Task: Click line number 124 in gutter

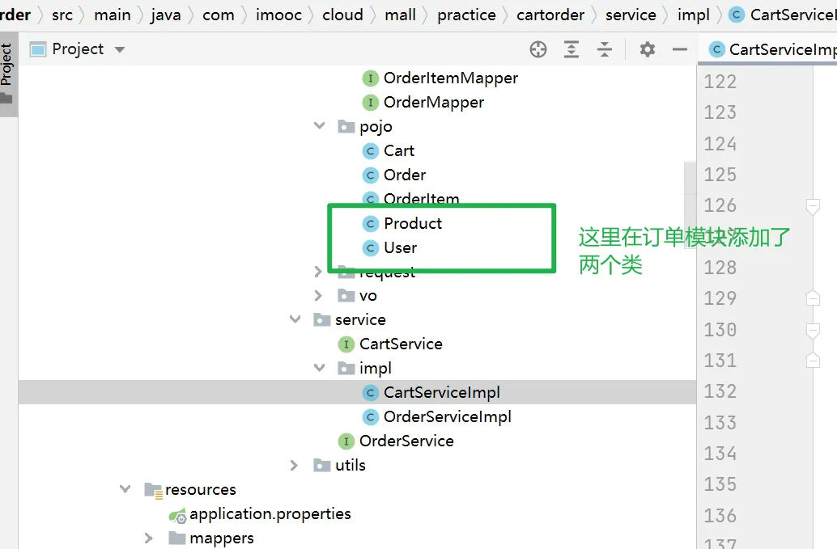Action: tap(720, 144)
